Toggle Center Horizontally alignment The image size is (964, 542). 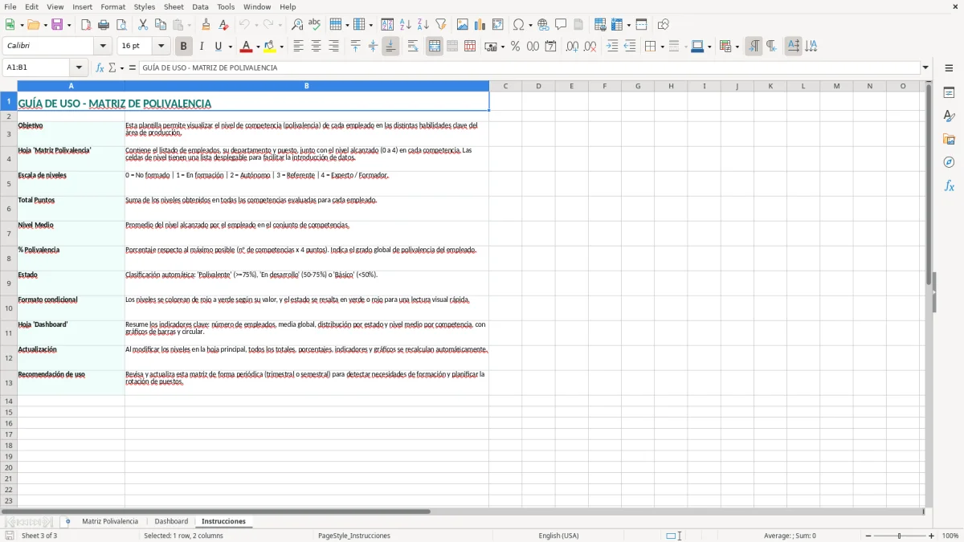pyautogui.click(x=316, y=47)
